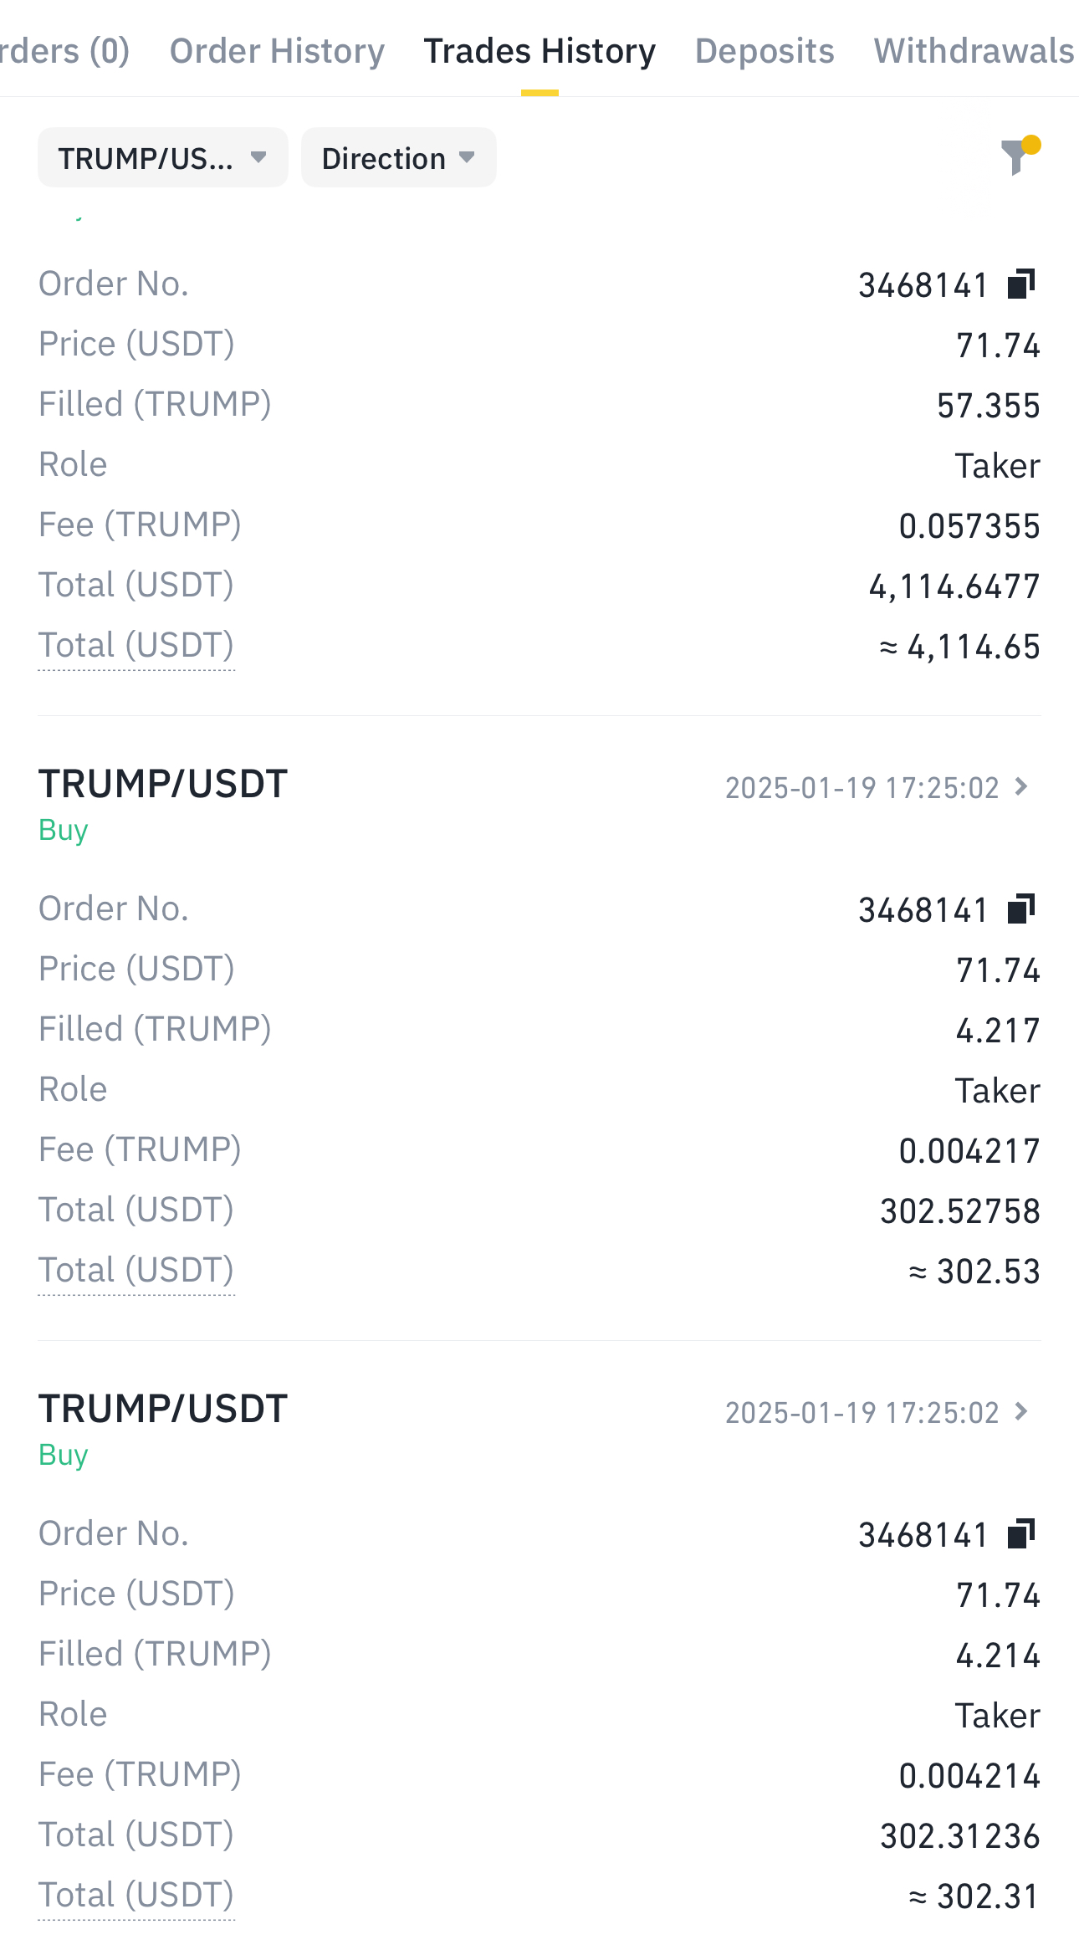
Task: Switch to the Deposits tab
Action: point(765,51)
